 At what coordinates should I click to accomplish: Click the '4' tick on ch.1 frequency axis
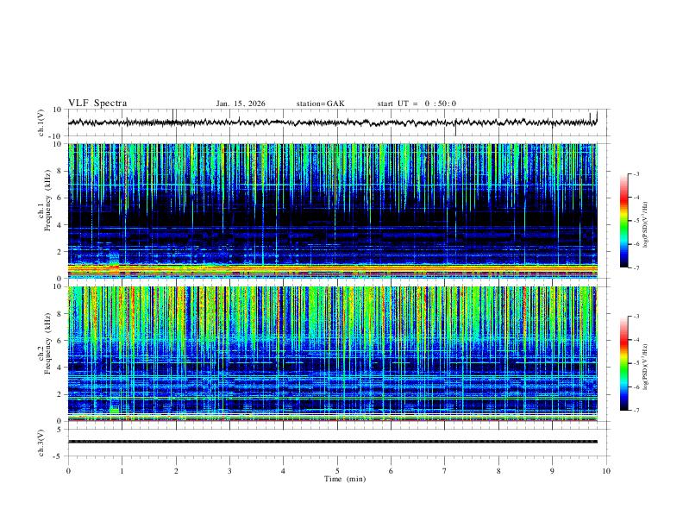60,225
